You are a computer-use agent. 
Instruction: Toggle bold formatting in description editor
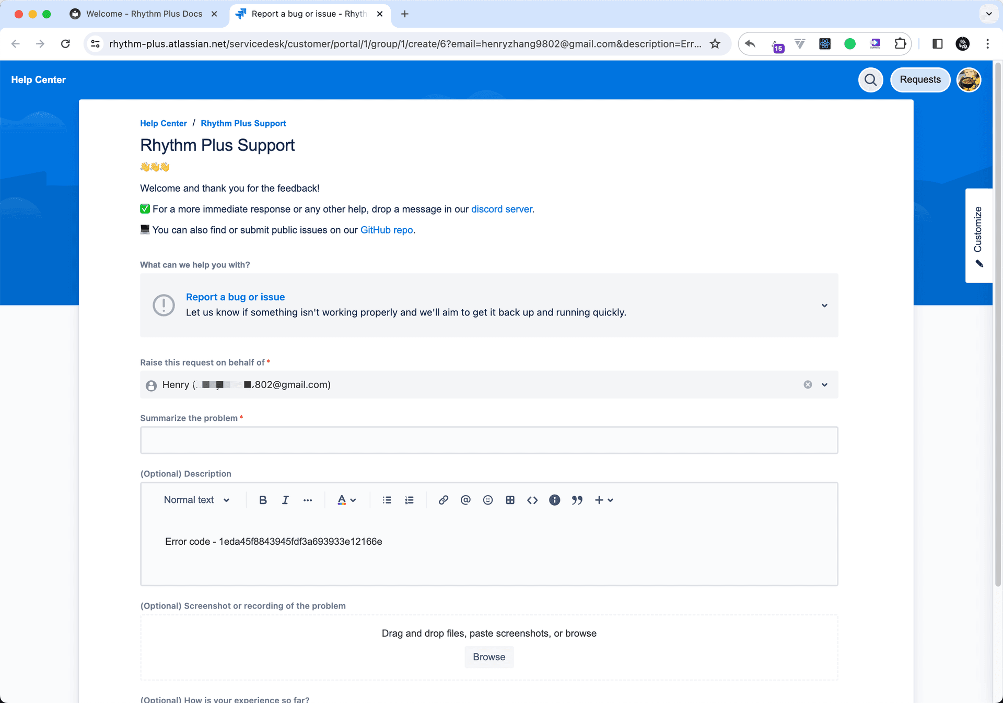pyautogui.click(x=263, y=500)
